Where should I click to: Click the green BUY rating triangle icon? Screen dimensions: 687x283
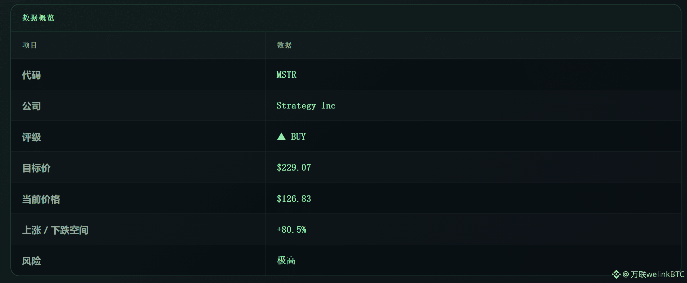pos(281,136)
